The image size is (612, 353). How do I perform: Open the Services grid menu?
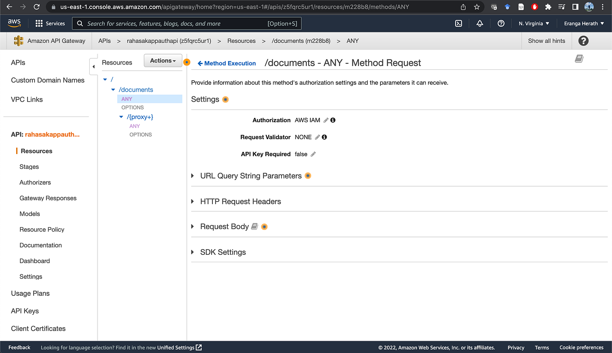[50, 24]
